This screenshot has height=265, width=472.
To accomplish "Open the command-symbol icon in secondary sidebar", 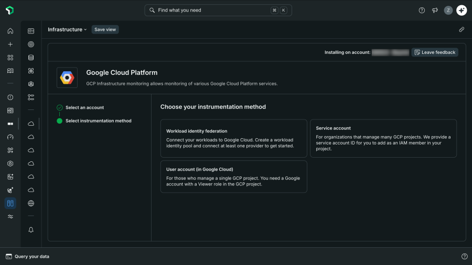I will [31, 71].
